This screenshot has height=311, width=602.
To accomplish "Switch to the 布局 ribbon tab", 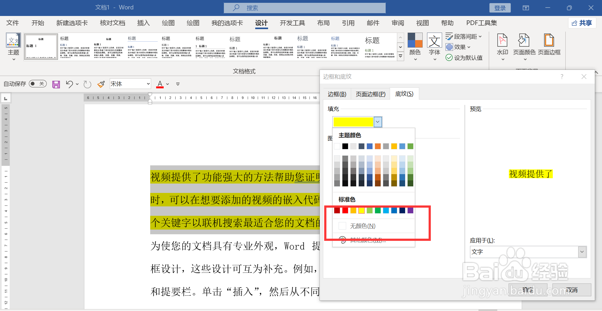I will (x=323, y=23).
